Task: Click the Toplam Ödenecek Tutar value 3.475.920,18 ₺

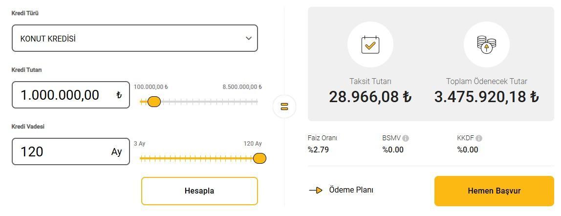Action: coord(486,97)
